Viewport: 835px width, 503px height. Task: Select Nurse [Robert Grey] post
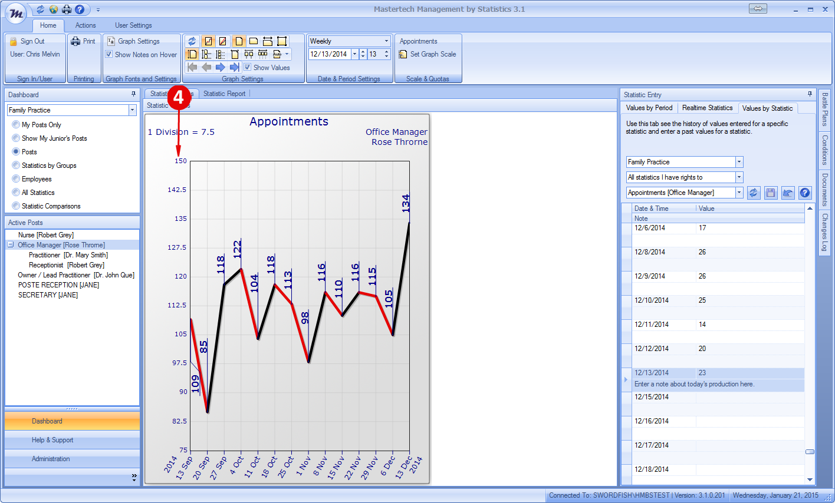click(46, 235)
